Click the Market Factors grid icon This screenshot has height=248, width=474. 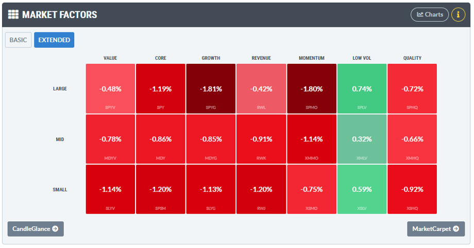click(x=13, y=14)
